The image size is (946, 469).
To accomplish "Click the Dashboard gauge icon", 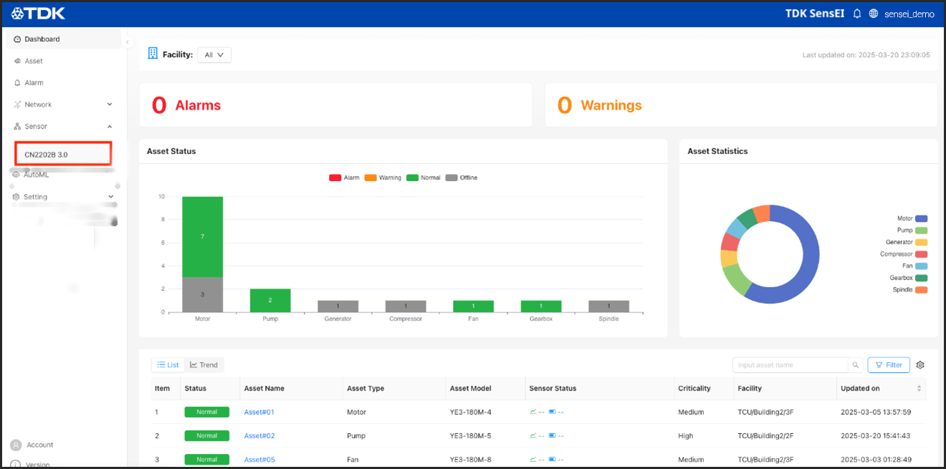I will (17, 39).
